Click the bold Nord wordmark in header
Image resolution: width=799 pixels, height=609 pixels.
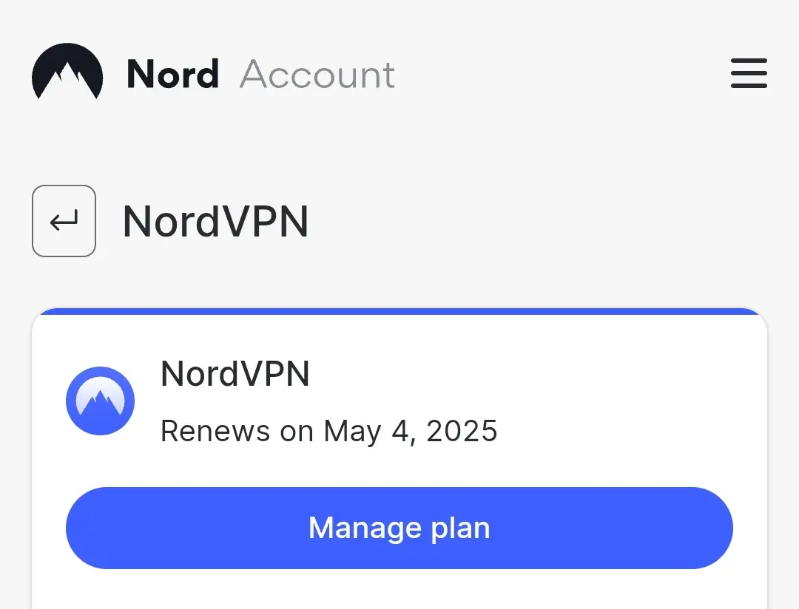coord(172,75)
